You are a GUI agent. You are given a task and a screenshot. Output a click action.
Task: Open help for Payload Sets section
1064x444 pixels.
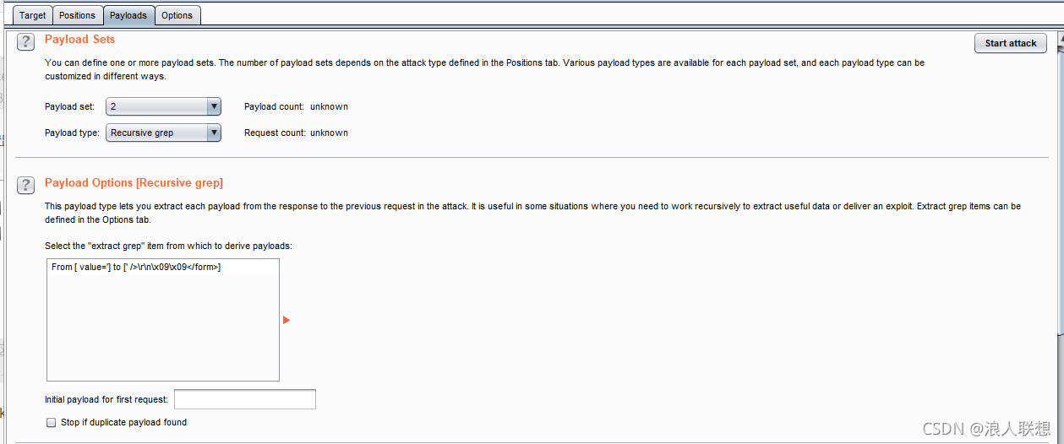(26, 42)
